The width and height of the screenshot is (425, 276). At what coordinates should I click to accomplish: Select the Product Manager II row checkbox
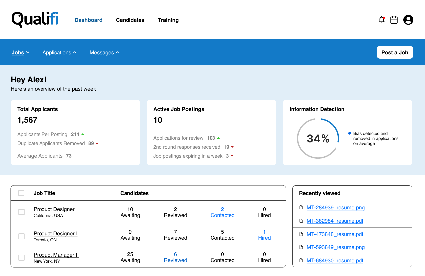21,258
